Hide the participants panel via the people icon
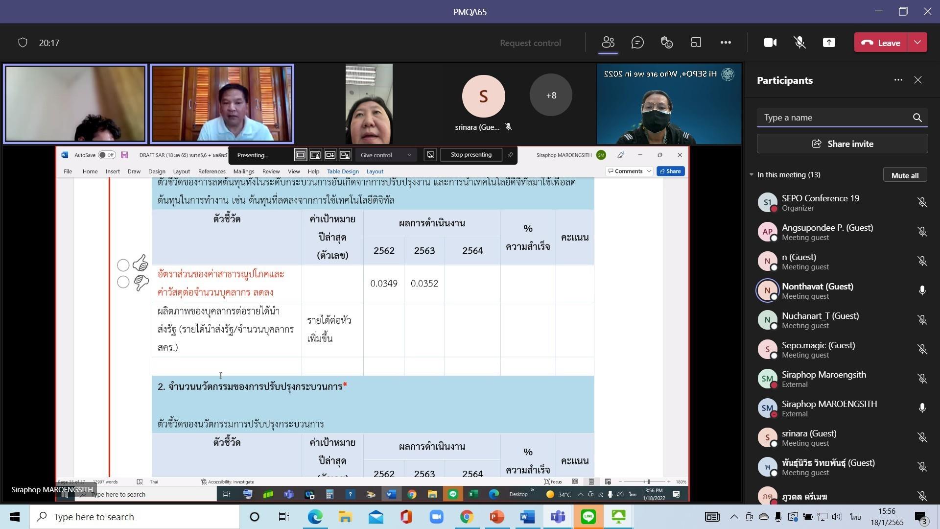Screen dimensions: 940x529 [x=608, y=43]
